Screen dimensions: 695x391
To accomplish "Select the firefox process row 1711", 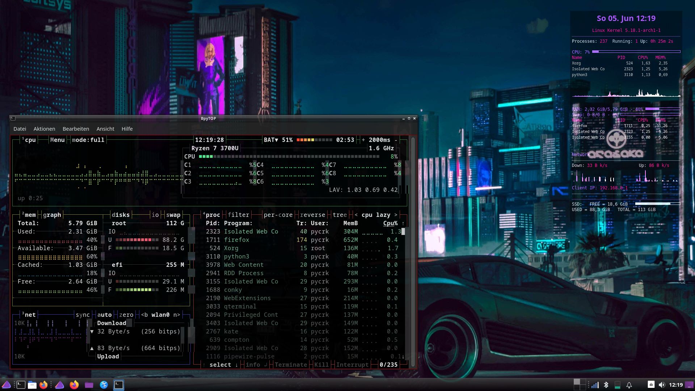I will 302,240.
